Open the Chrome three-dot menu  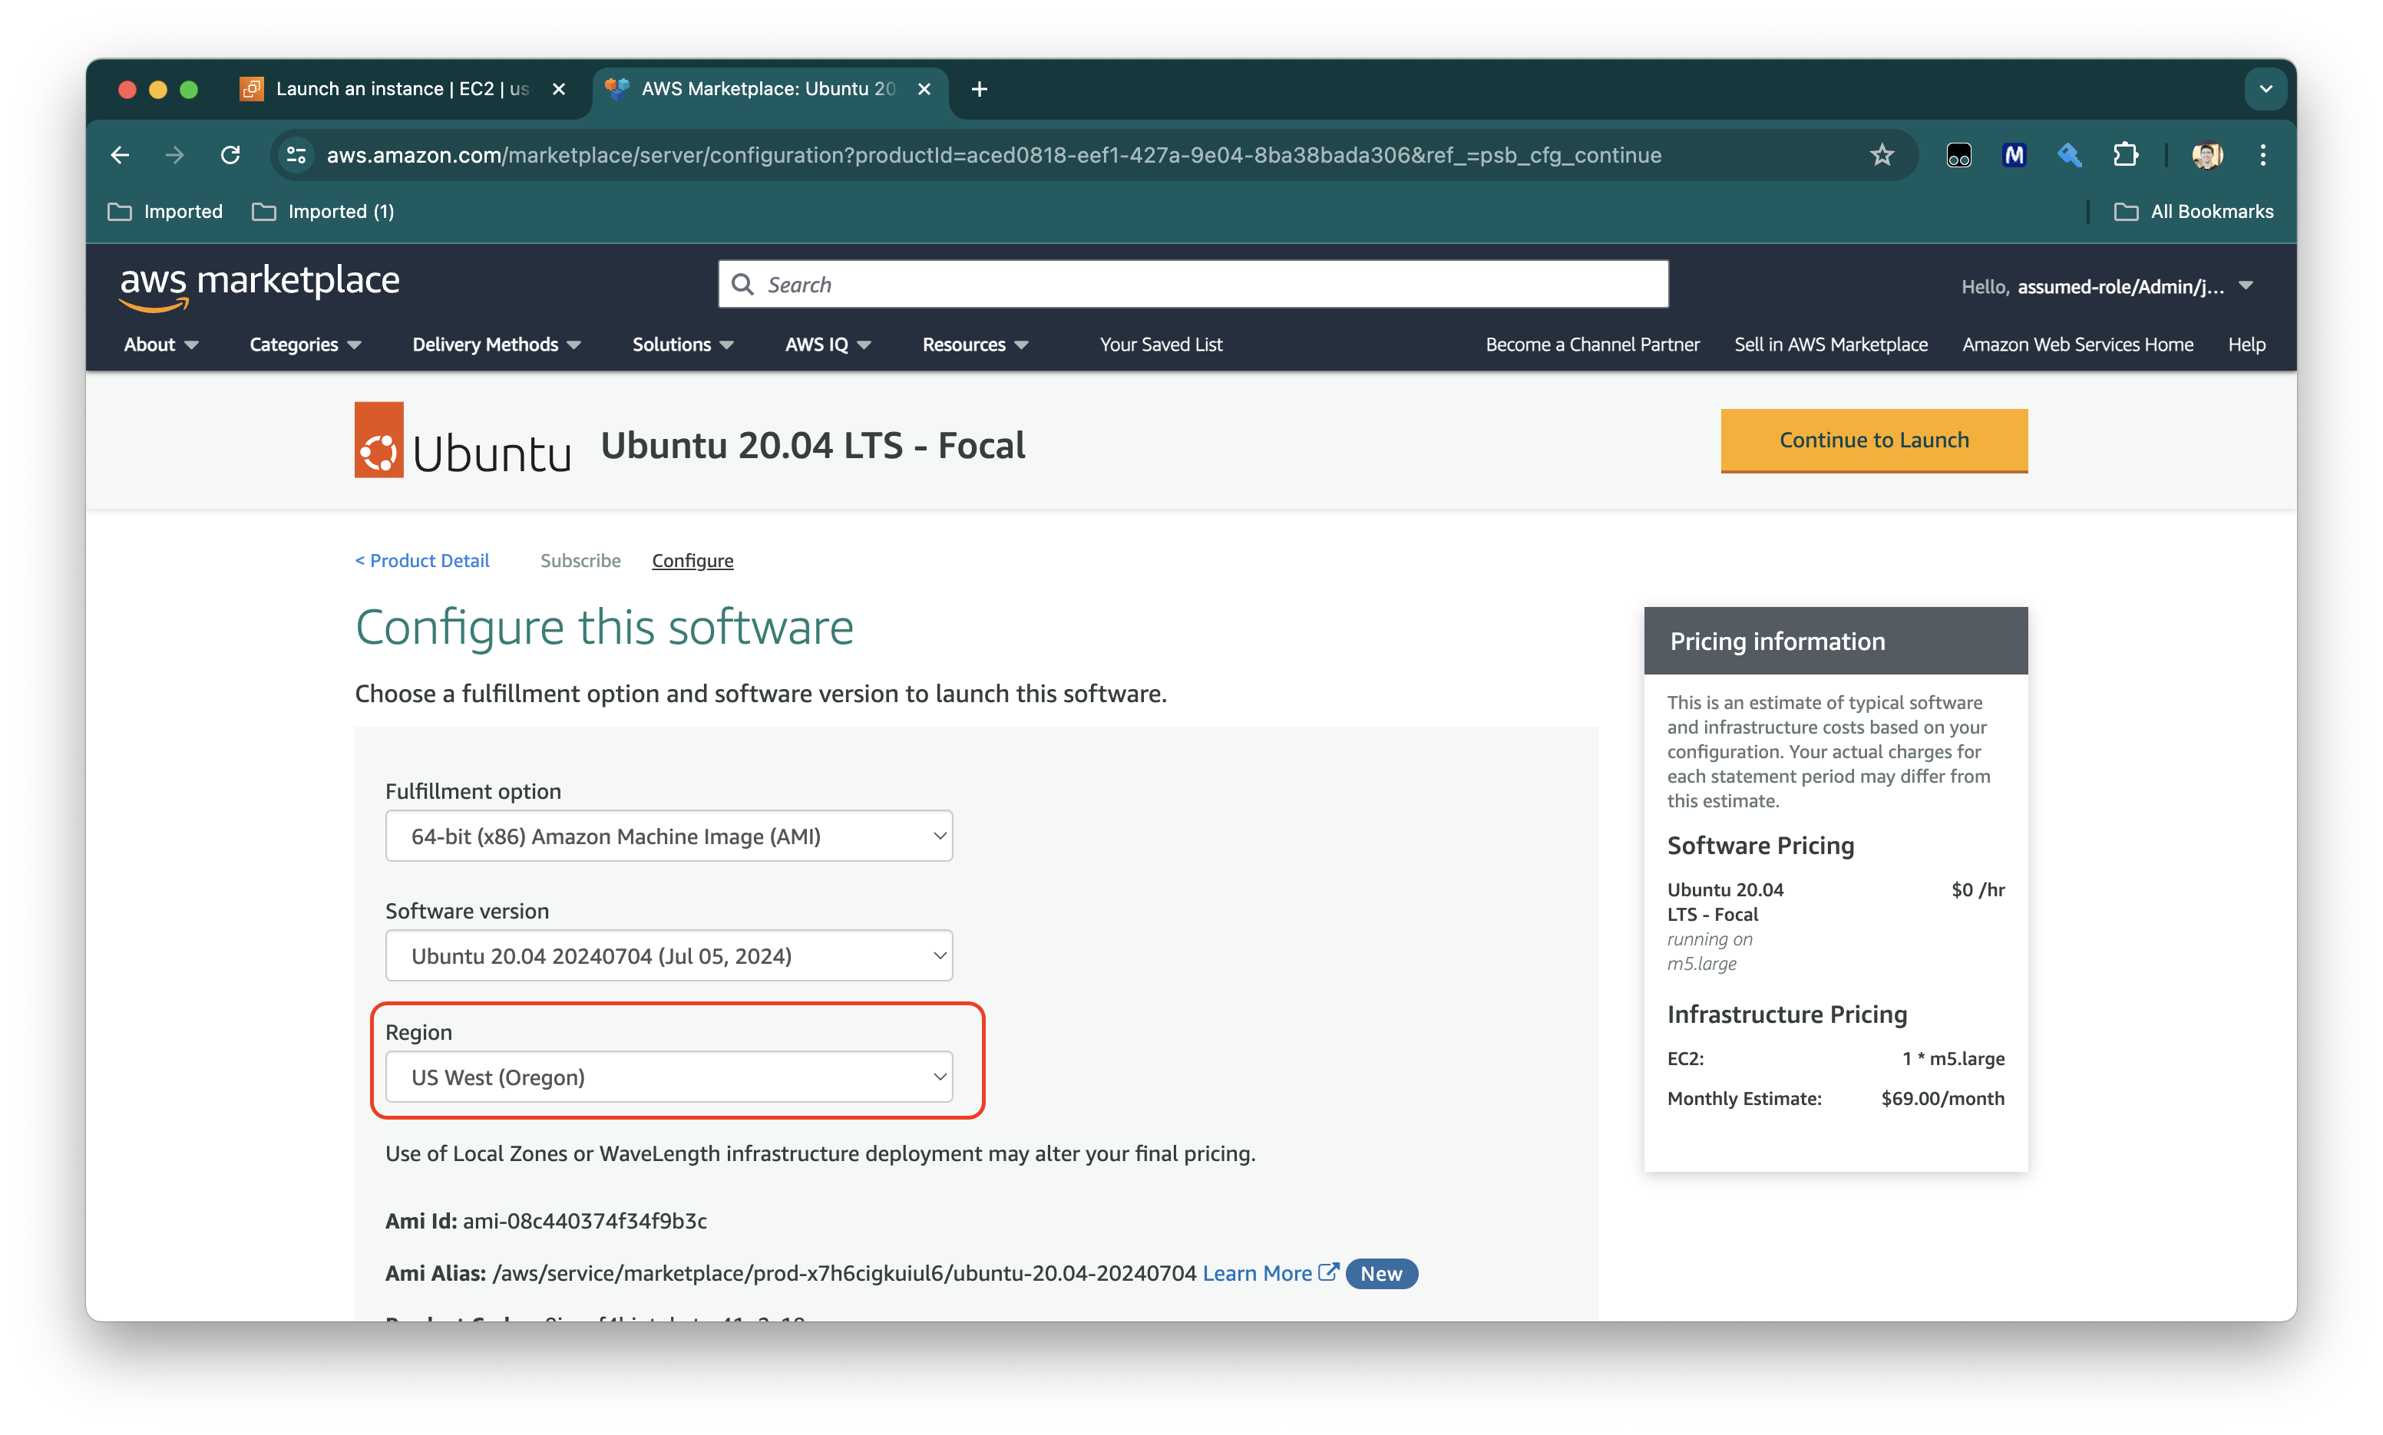2263,155
